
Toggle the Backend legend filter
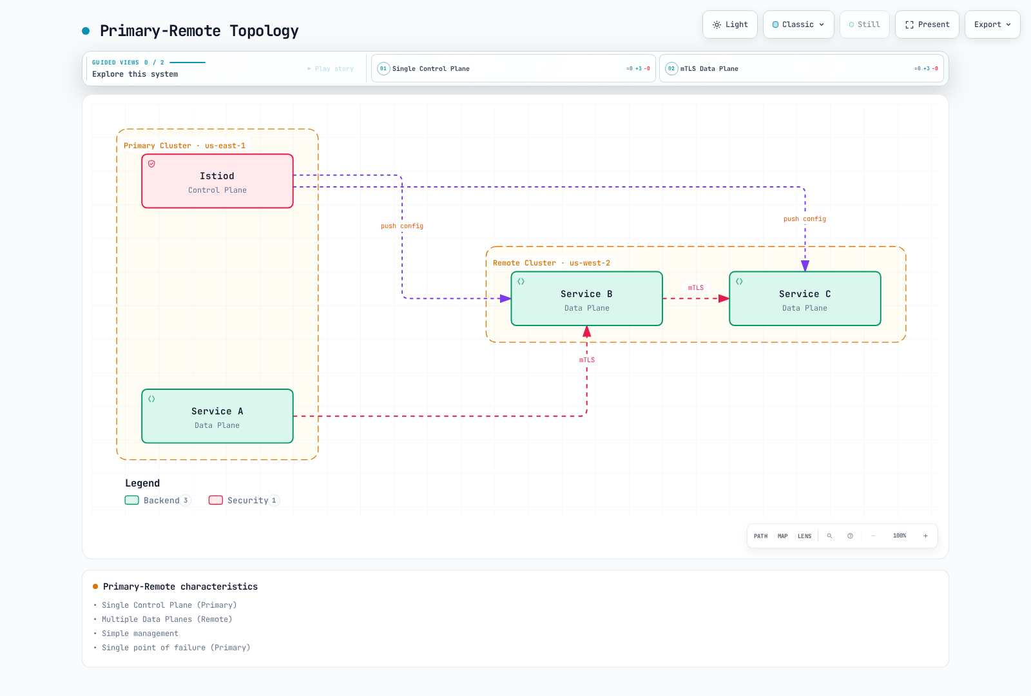pos(158,500)
